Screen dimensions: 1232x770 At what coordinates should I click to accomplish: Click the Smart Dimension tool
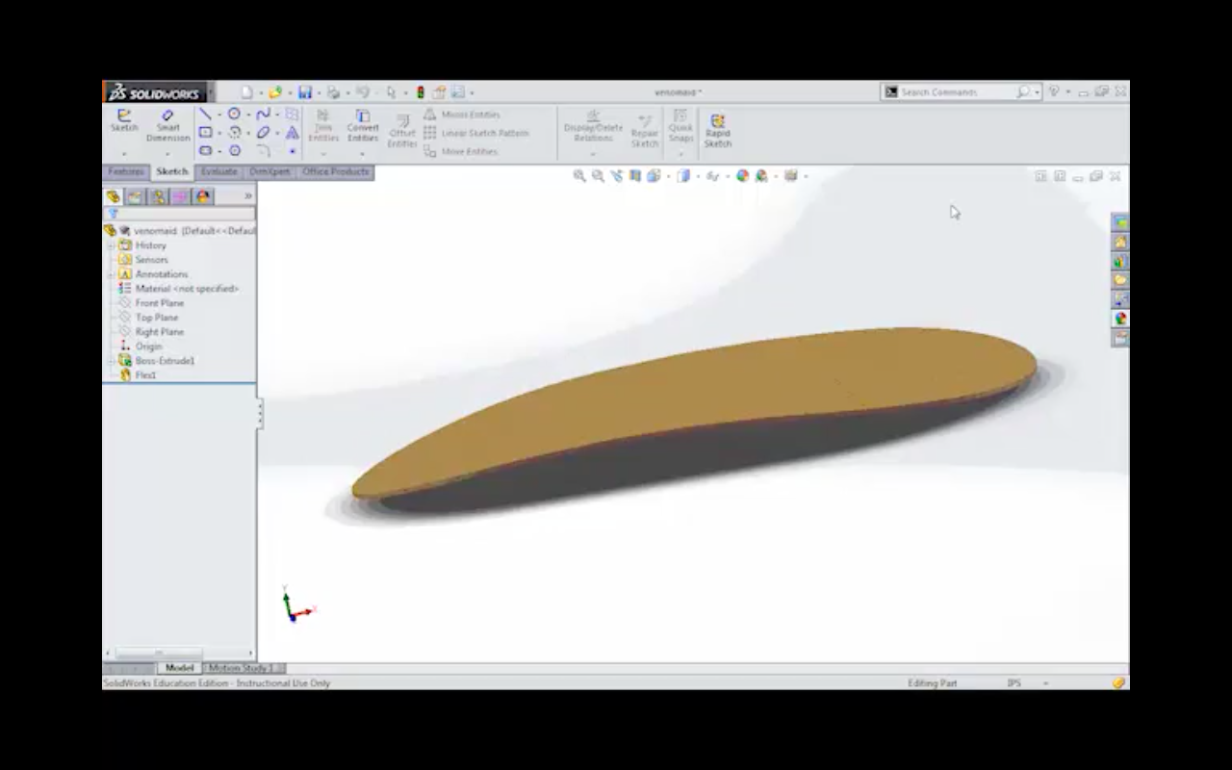(x=167, y=125)
